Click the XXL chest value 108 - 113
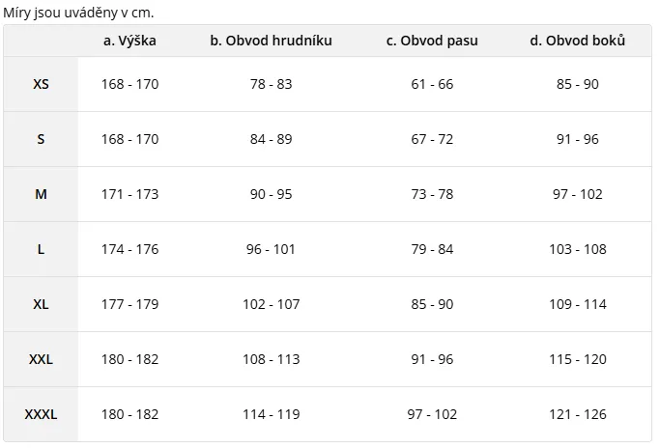 (x=271, y=359)
